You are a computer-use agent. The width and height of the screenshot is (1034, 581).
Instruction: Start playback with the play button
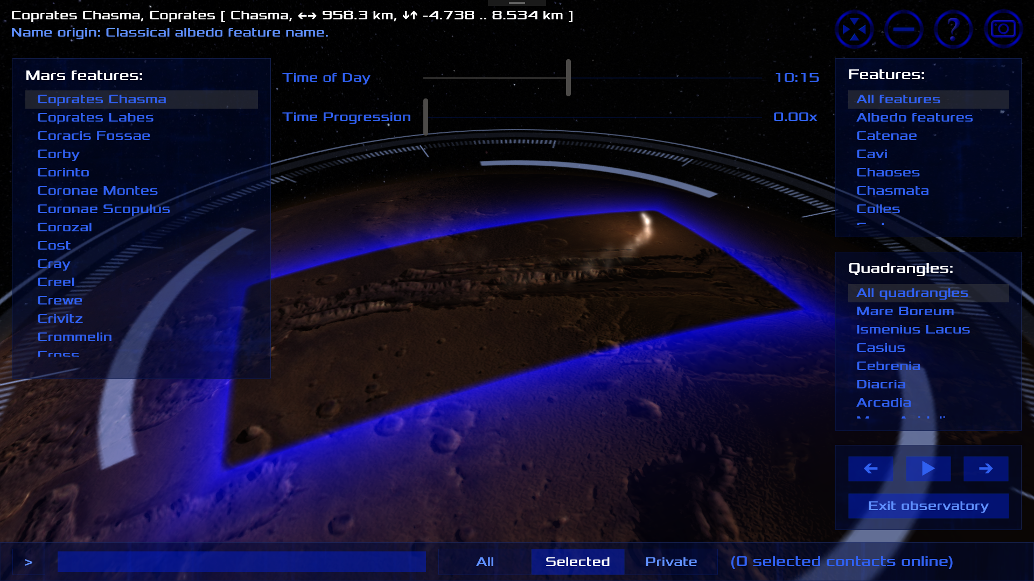coord(928,469)
